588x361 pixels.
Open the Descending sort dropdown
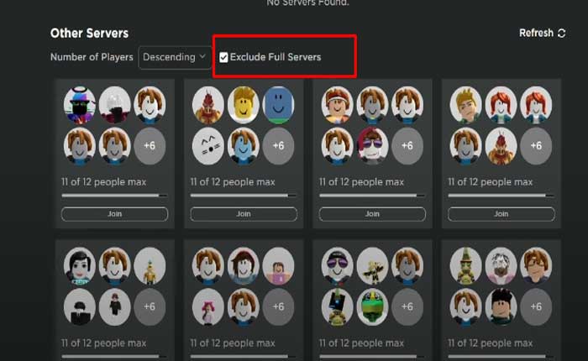[175, 57]
